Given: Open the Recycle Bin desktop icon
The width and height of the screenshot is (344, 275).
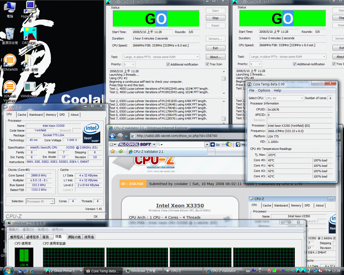Looking at the screenshot, I should click(x=10, y=36).
